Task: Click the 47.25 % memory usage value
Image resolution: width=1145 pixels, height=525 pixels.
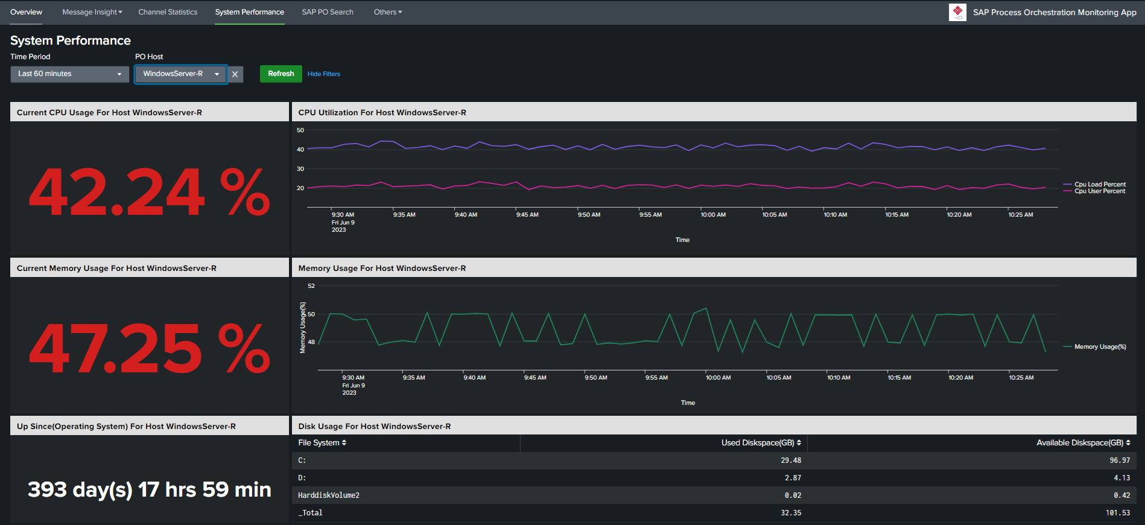Action: click(x=150, y=348)
